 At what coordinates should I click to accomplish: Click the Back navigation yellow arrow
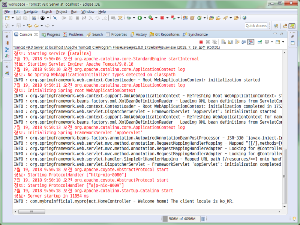point(36,25)
